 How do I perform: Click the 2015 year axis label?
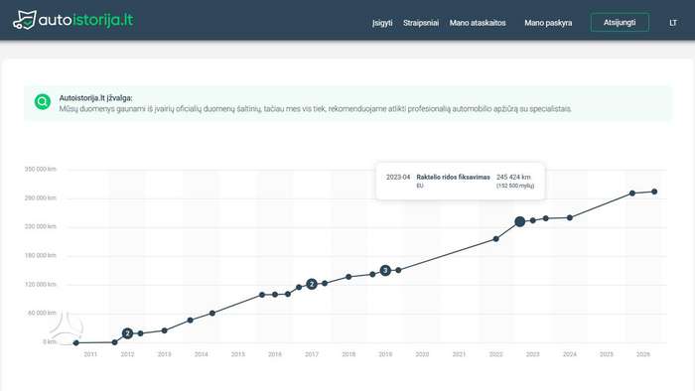tap(238, 354)
